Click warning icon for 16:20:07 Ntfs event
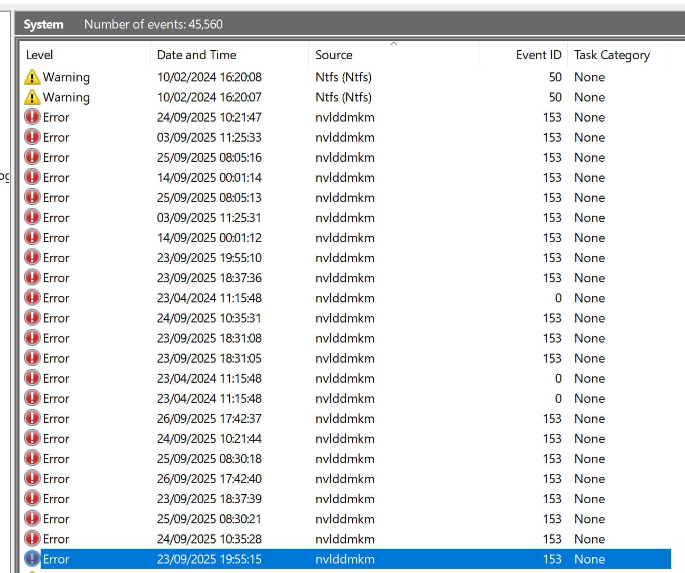The height and width of the screenshot is (573, 685). [32, 97]
